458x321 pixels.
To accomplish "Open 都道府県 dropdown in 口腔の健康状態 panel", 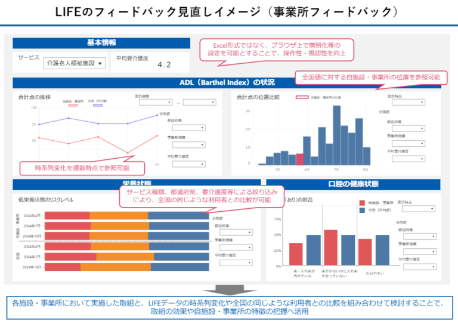I will tap(420, 236).
